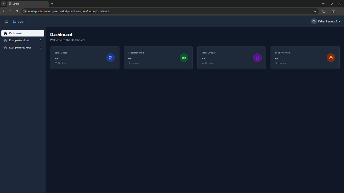Click the site information icon in address bar

pos(25,11)
